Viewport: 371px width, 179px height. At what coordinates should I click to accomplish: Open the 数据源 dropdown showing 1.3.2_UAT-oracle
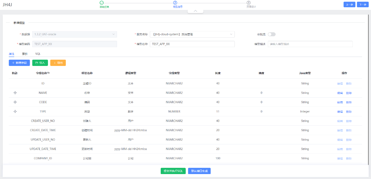74,34
